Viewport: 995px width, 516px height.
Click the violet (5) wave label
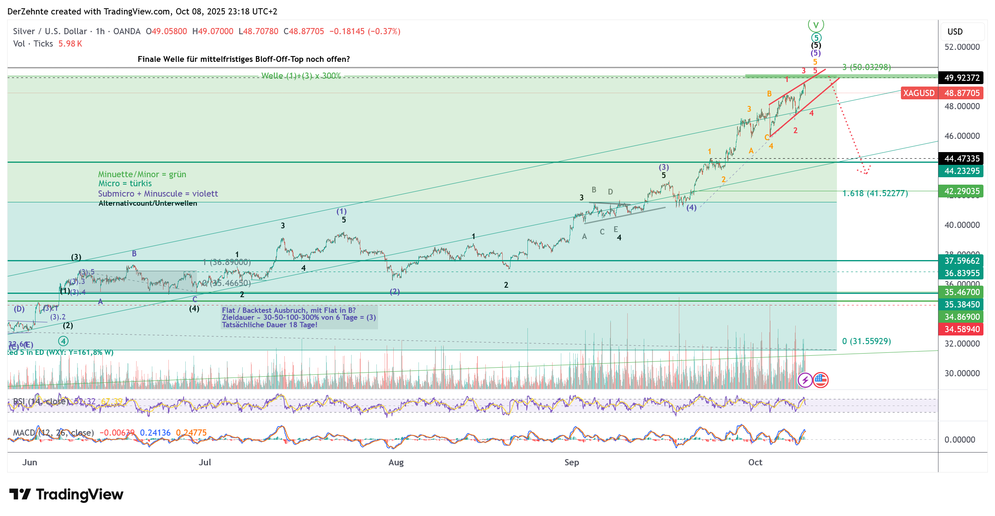point(815,53)
